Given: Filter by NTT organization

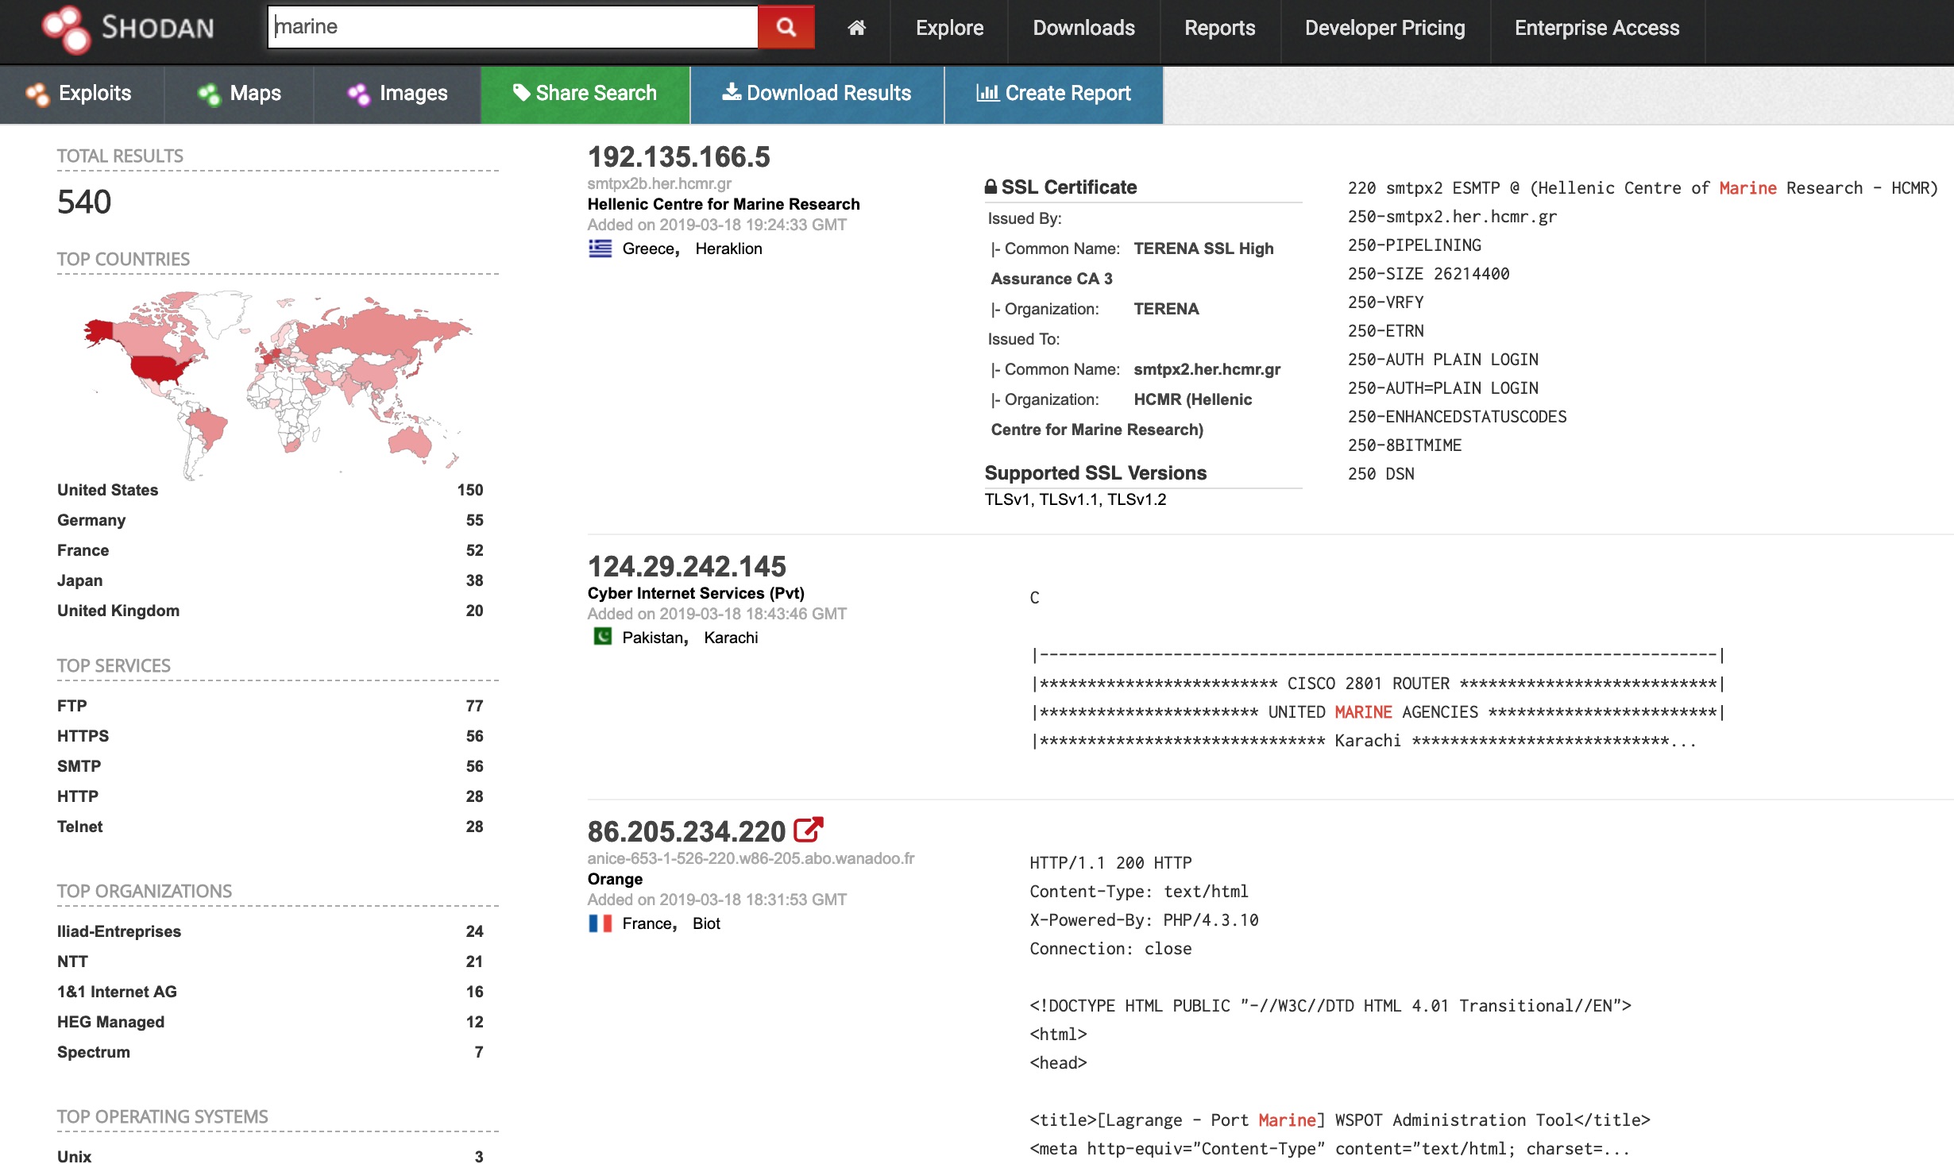Looking at the screenshot, I should pyautogui.click(x=72, y=962).
